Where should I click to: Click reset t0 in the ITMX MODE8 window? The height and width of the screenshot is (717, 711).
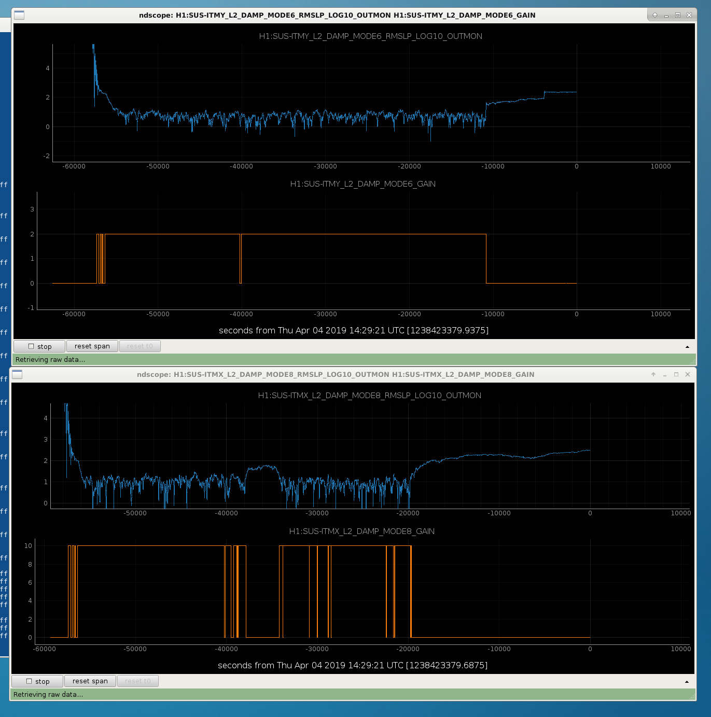[x=138, y=681]
